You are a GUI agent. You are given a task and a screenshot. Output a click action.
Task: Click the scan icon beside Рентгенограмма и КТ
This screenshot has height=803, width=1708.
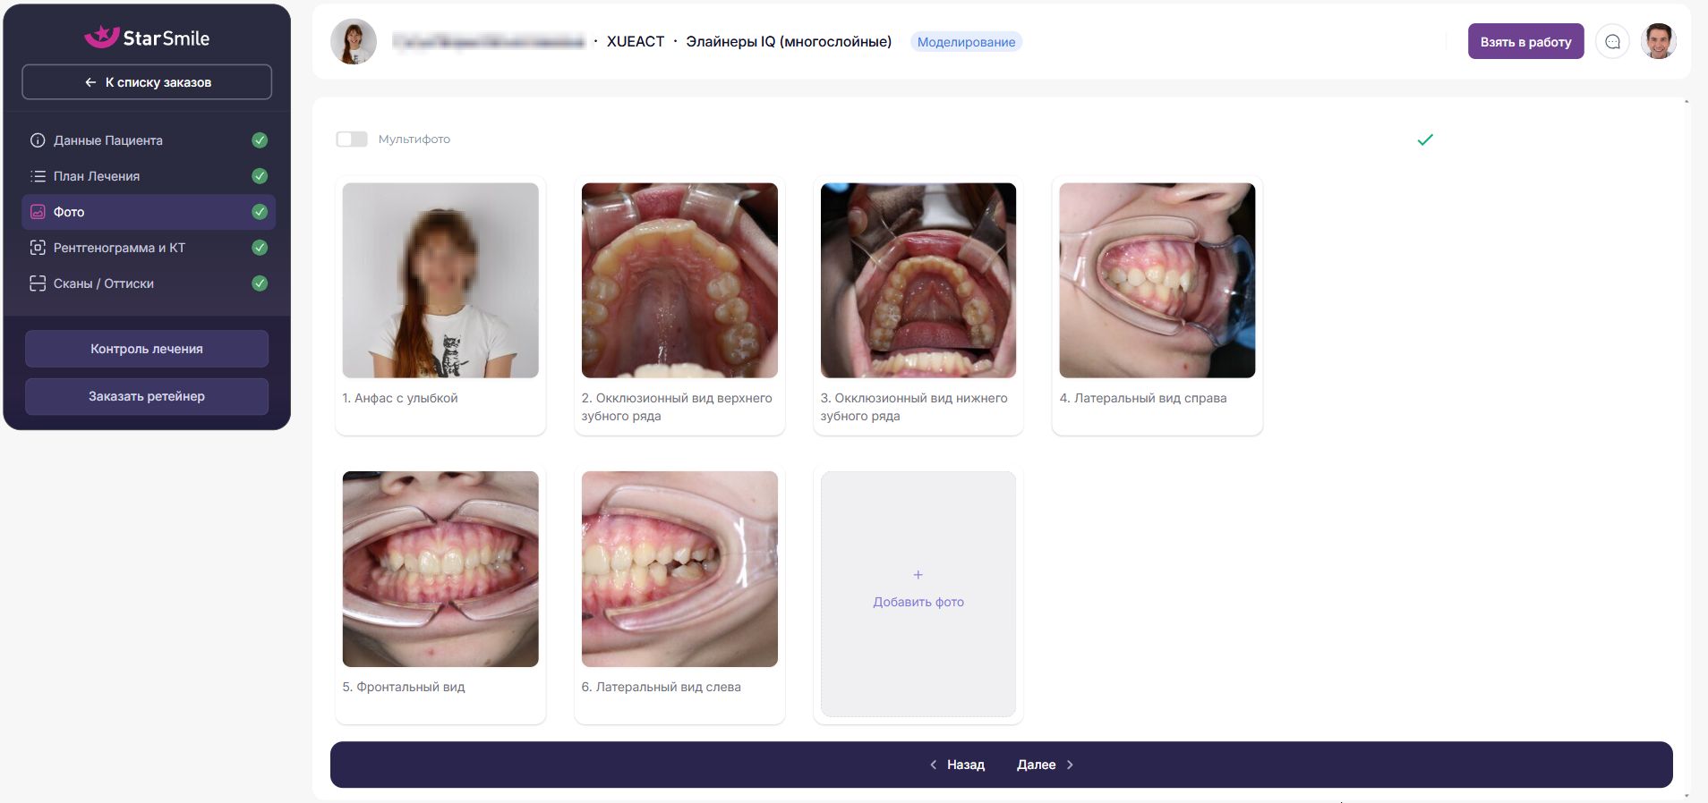click(38, 248)
